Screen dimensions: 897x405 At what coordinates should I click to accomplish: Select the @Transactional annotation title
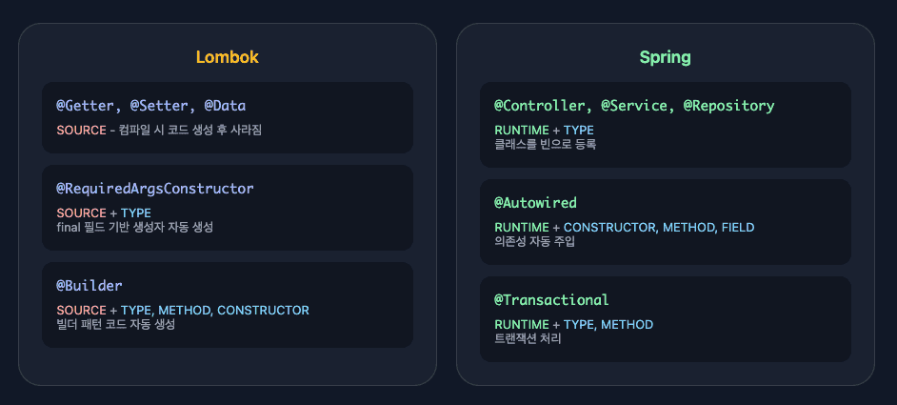(x=551, y=300)
